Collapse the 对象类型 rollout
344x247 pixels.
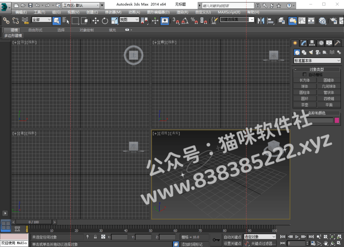295,70
